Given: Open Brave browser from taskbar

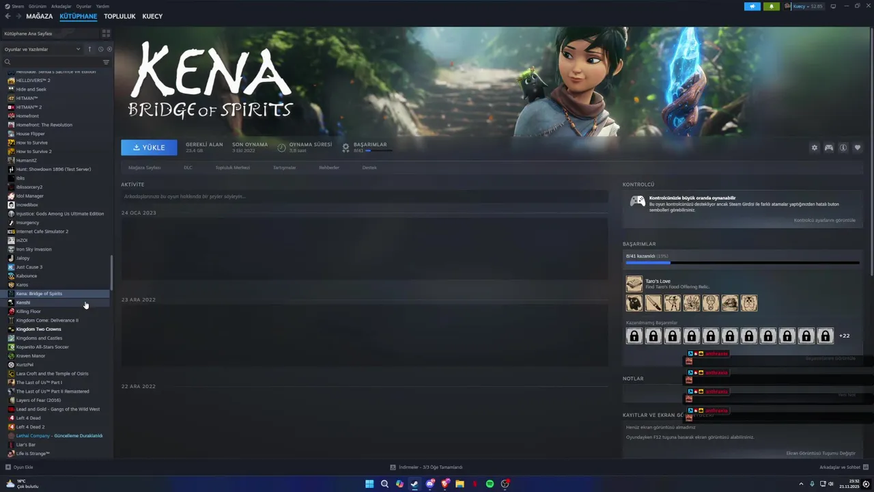Looking at the screenshot, I should click(445, 484).
